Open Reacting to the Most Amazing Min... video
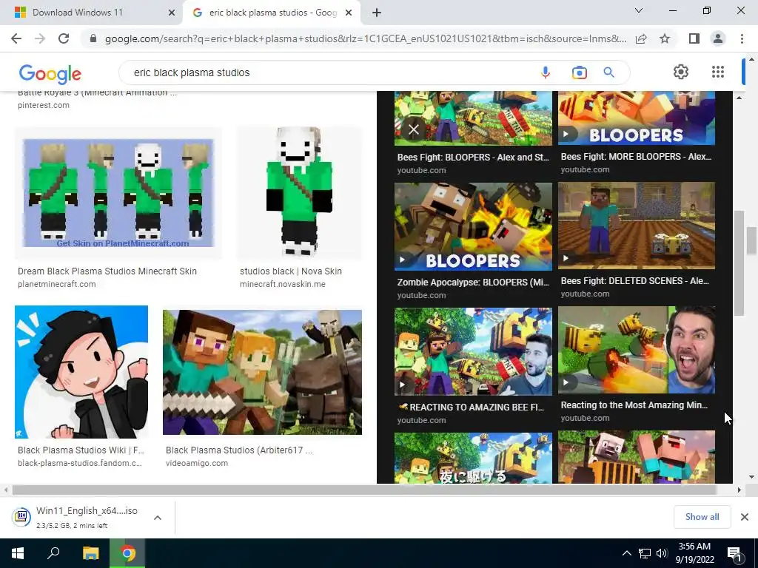This screenshot has height=568, width=758. pos(636,350)
